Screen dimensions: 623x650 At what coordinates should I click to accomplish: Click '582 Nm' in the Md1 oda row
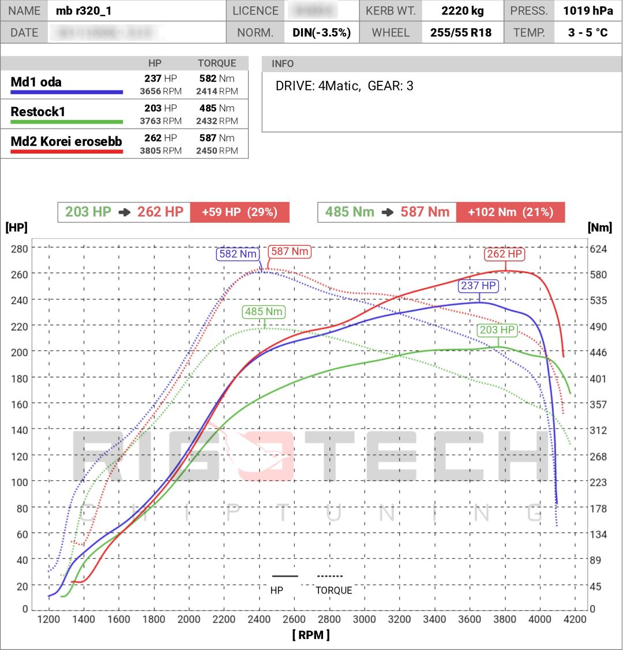click(x=217, y=79)
